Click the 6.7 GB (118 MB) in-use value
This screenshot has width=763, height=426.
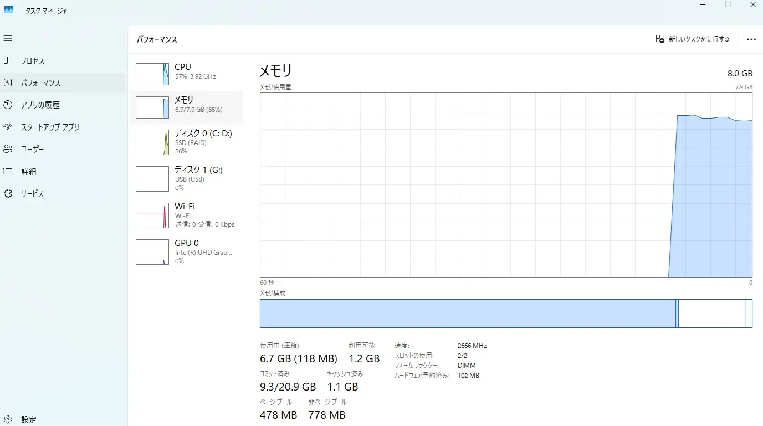(299, 359)
